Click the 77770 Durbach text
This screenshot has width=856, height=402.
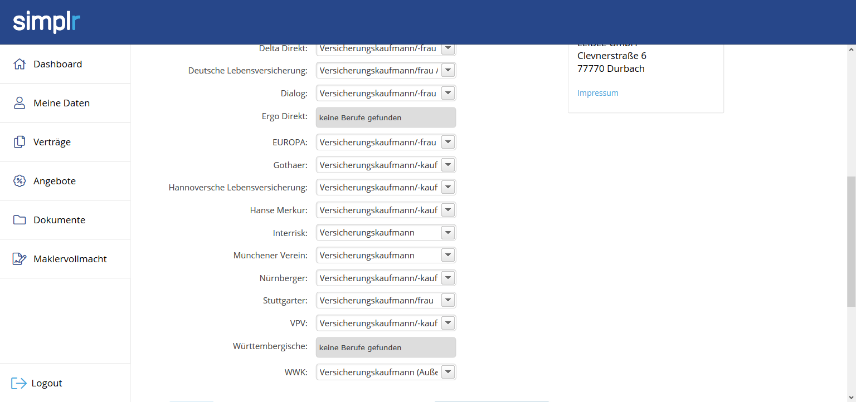pyautogui.click(x=611, y=68)
